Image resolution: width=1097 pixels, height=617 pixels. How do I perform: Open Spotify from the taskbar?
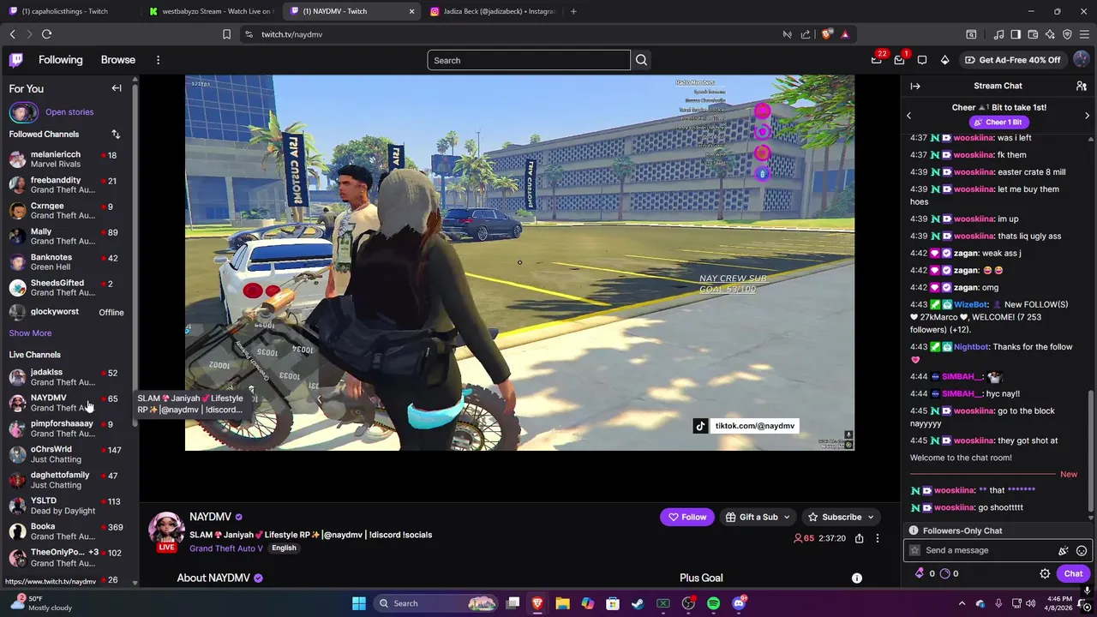click(x=713, y=603)
